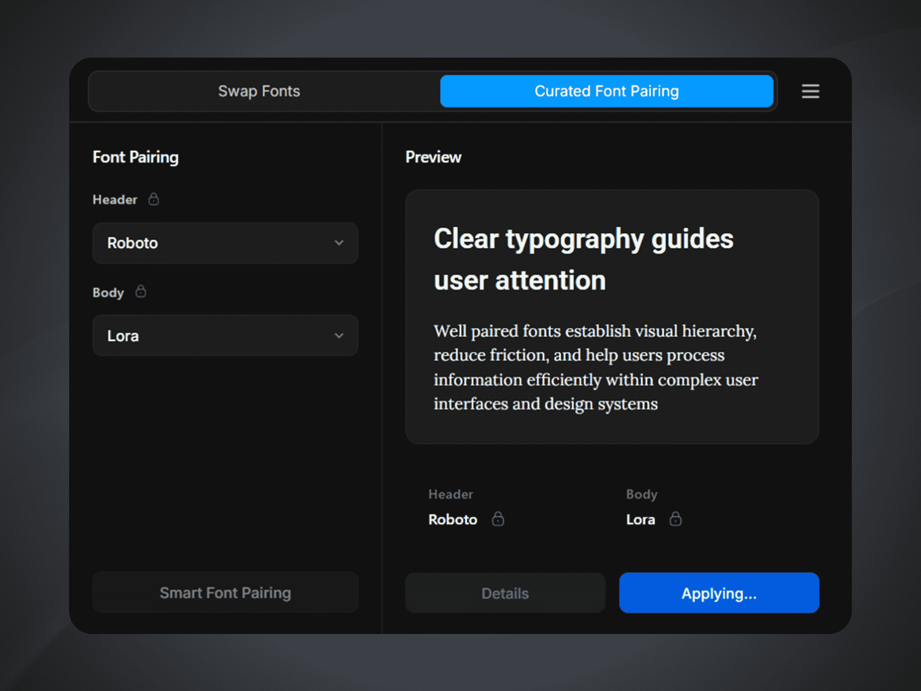Click the Applying... button
This screenshot has height=691, width=921.
(x=719, y=593)
